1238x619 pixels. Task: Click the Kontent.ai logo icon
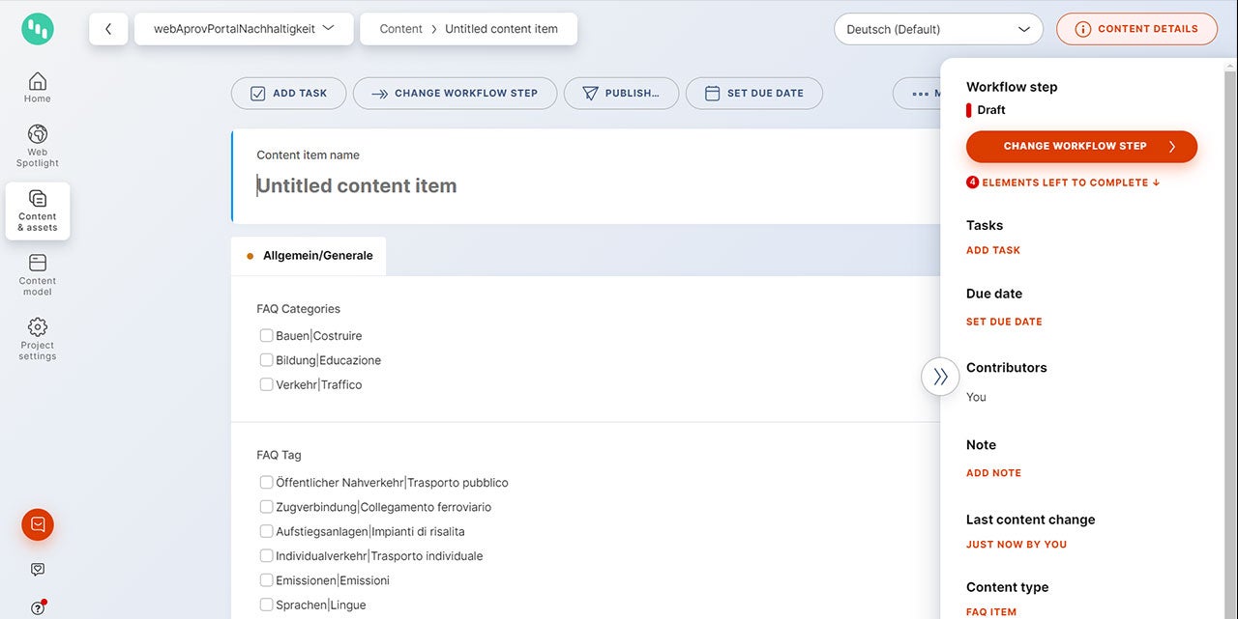click(38, 29)
